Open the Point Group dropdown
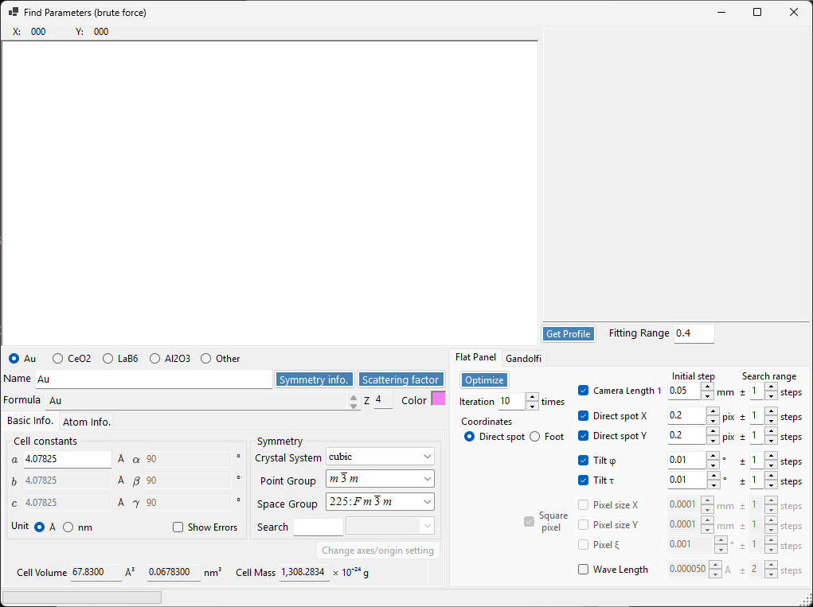Screen dimensions: 813x607 tap(380, 479)
